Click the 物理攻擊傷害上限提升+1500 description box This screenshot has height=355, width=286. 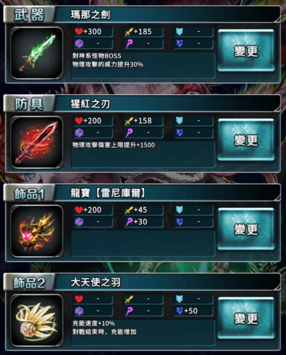tap(143, 154)
